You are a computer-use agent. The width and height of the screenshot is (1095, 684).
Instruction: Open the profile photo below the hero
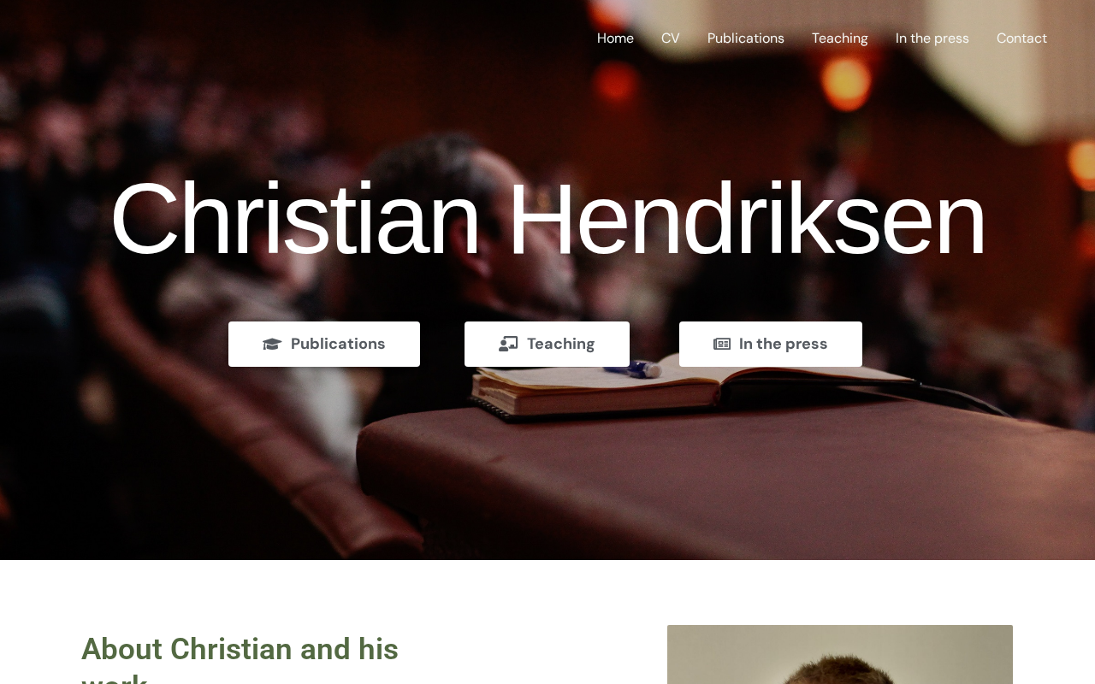click(x=840, y=655)
